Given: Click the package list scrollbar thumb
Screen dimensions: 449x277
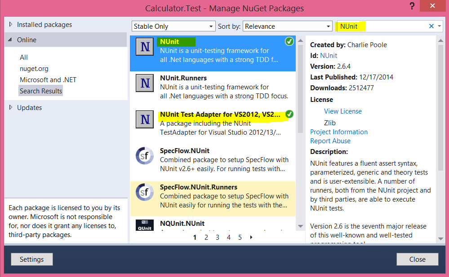Looking at the screenshot, I should point(300,89).
